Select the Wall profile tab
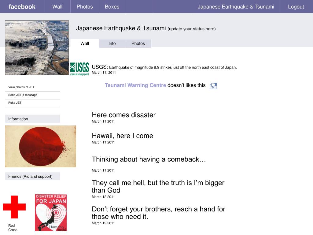 tap(85, 43)
